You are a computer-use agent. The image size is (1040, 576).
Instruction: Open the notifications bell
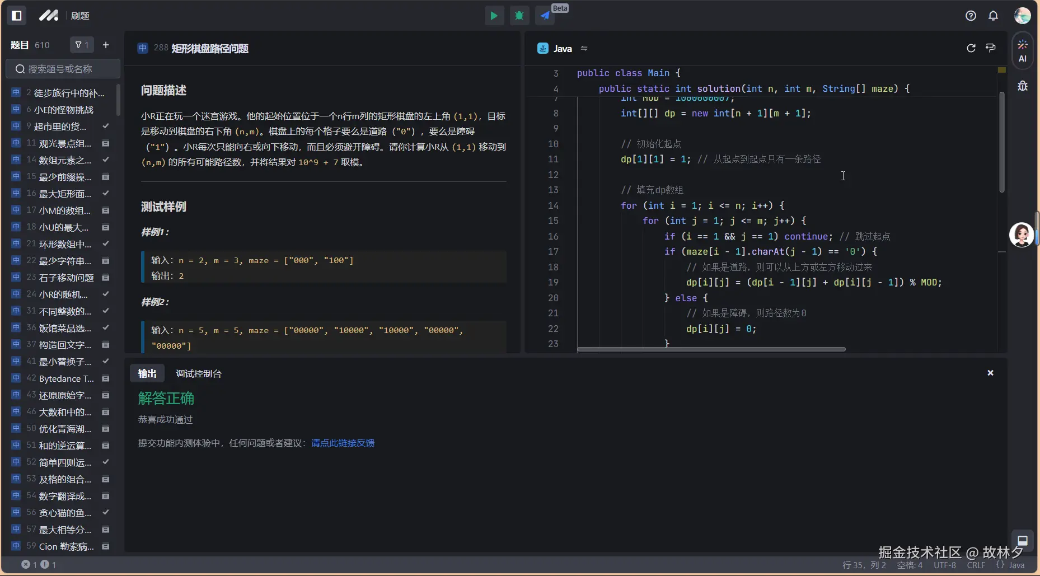pos(993,16)
